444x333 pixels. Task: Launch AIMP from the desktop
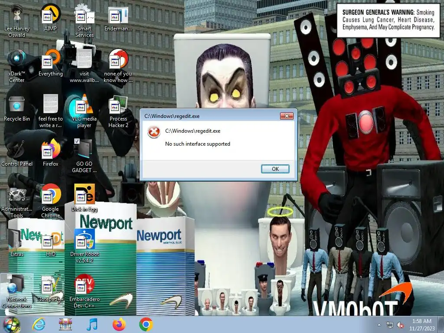click(50, 17)
